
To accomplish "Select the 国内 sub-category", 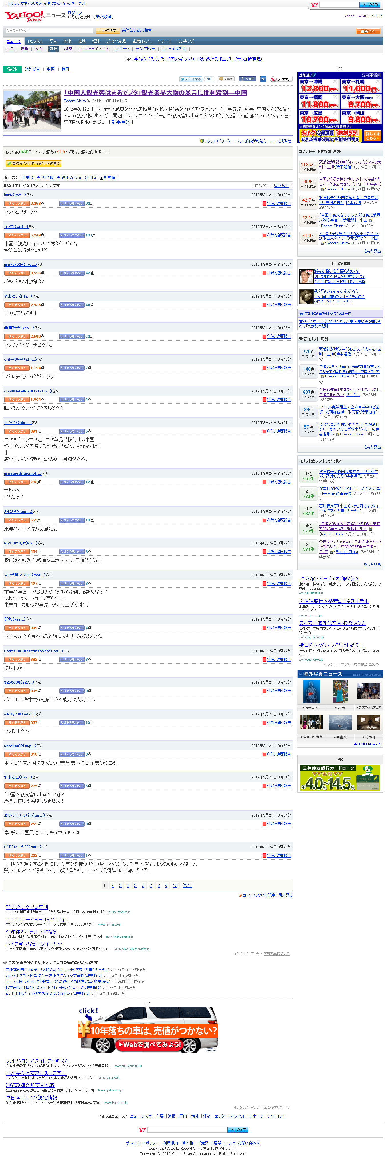I will coord(39,49).
